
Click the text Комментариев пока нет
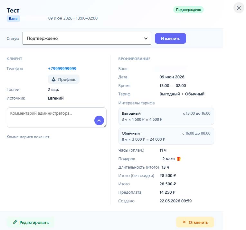pyautogui.click(x=28, y=137)
